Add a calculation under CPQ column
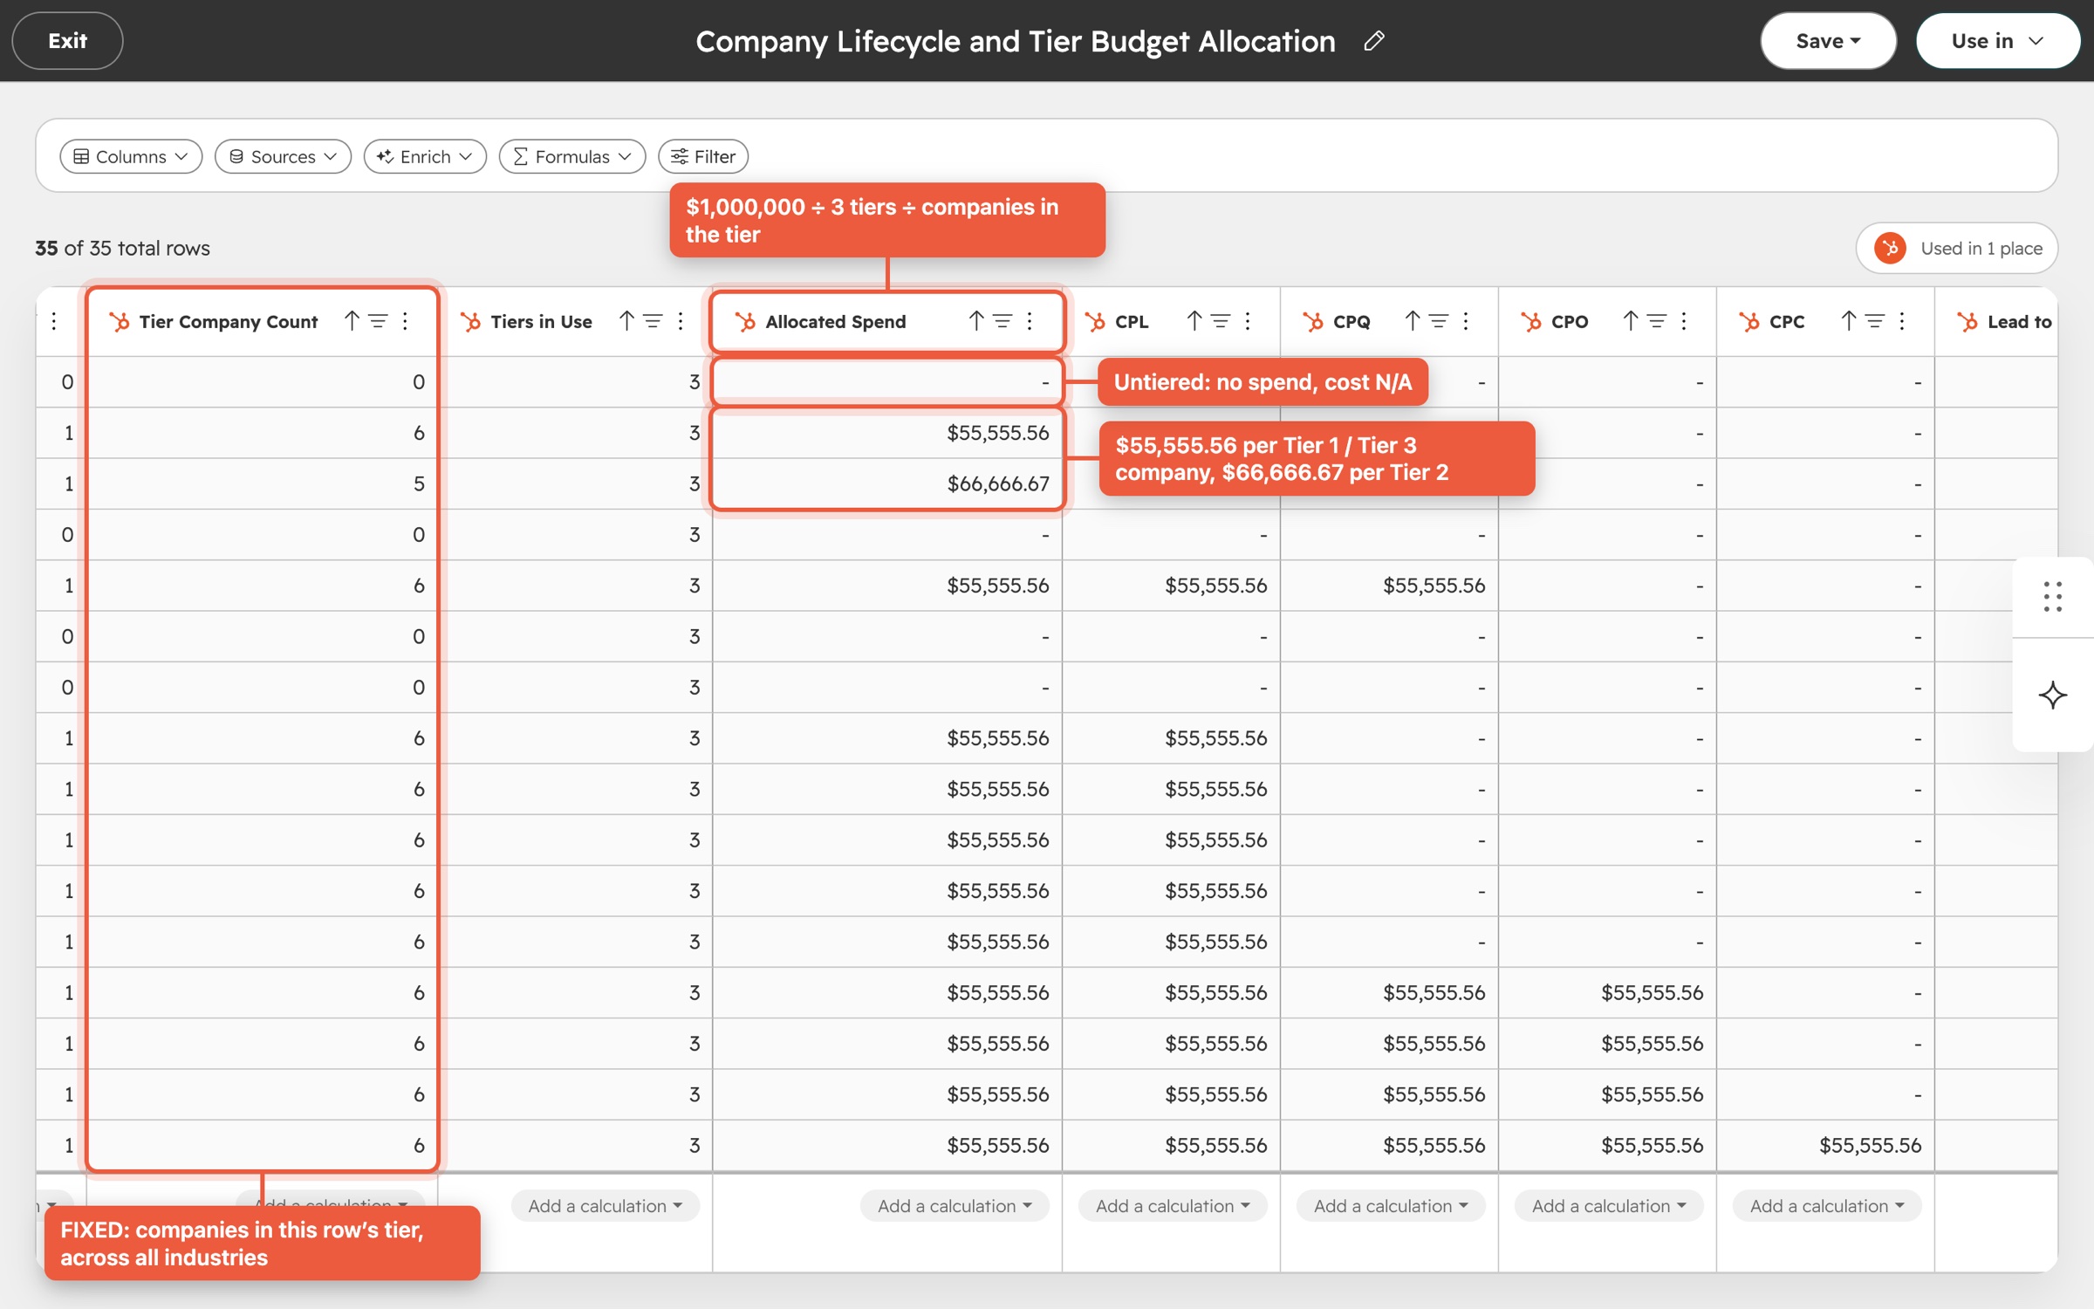This screenshot has width=2094, height=1309. point(1392,1206)
